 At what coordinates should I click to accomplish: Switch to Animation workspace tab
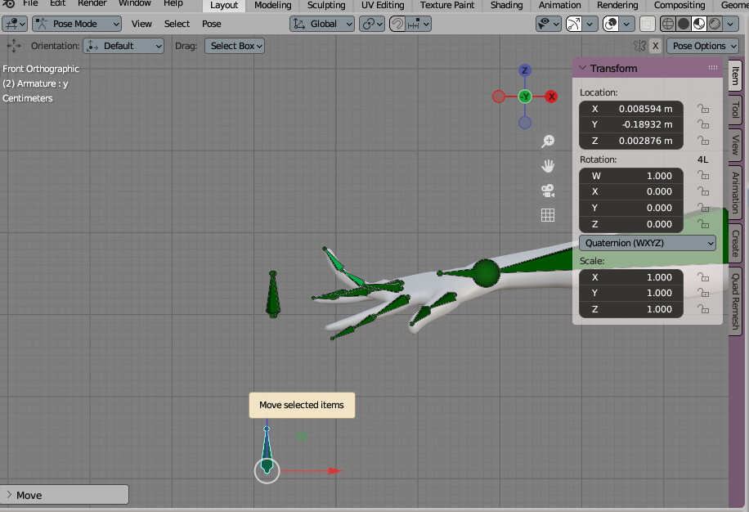(560, 5)
